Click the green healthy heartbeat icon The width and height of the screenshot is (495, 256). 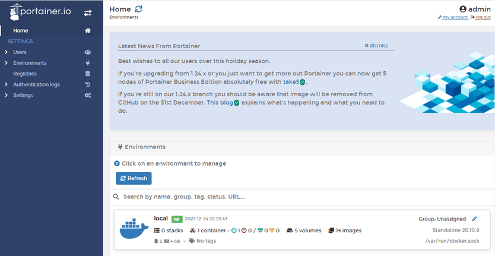tap(261, 230)
